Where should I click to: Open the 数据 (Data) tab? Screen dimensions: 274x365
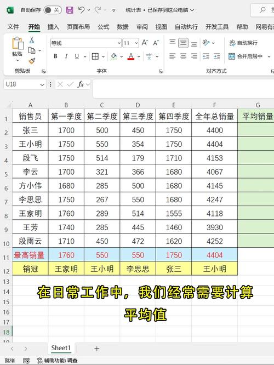[123, 27]
